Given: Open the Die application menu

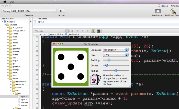Looking at the screenshot, I should click(12, 2).
